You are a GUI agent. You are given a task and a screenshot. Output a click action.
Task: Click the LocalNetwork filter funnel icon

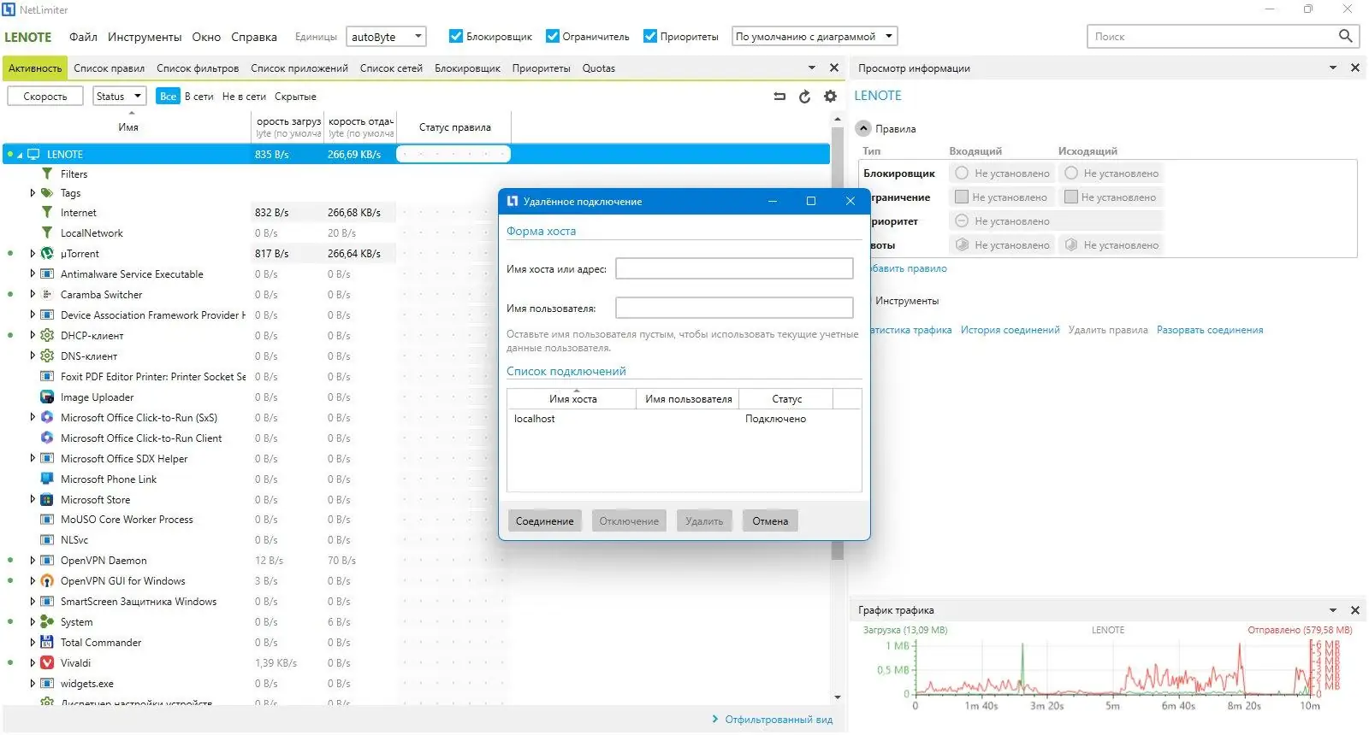point(47,233)
